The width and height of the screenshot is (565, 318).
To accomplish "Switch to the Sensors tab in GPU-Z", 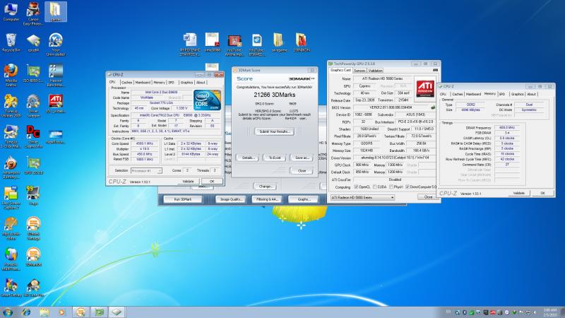I will coord(359,71).
